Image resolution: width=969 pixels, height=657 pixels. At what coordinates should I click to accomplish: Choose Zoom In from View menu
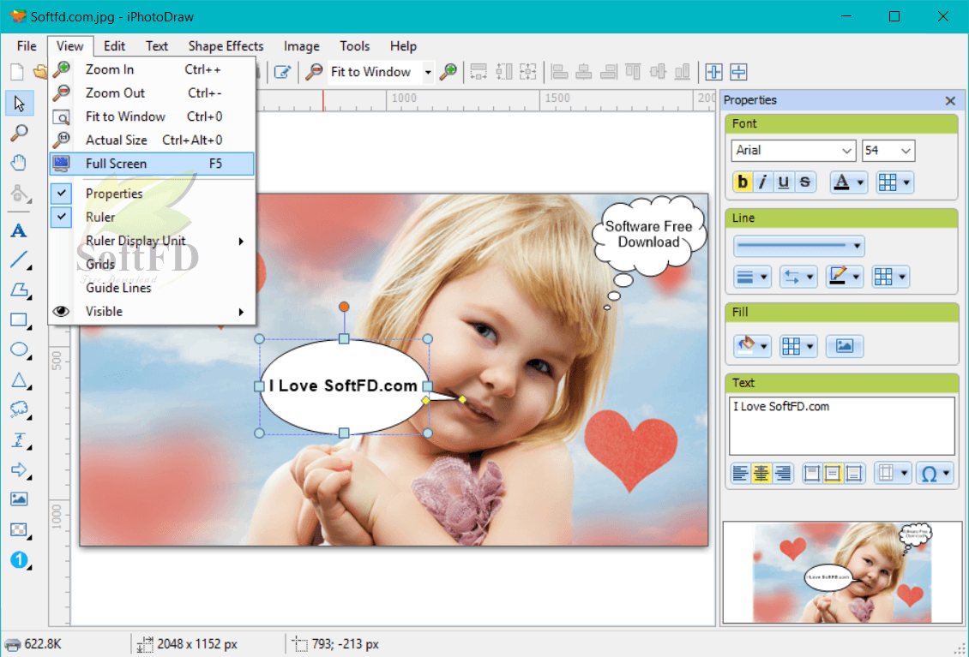click(x=152, y=69)
